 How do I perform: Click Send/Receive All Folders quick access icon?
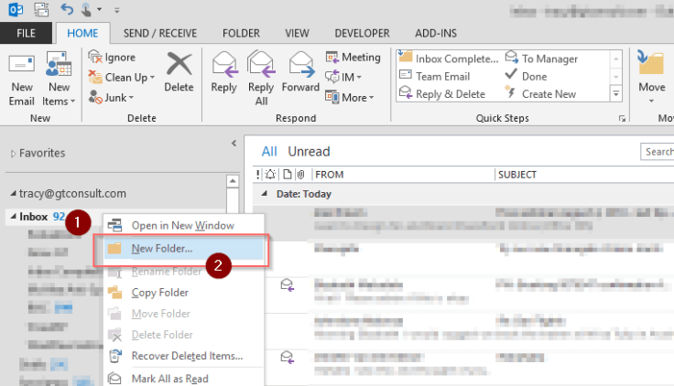point(41,9)
